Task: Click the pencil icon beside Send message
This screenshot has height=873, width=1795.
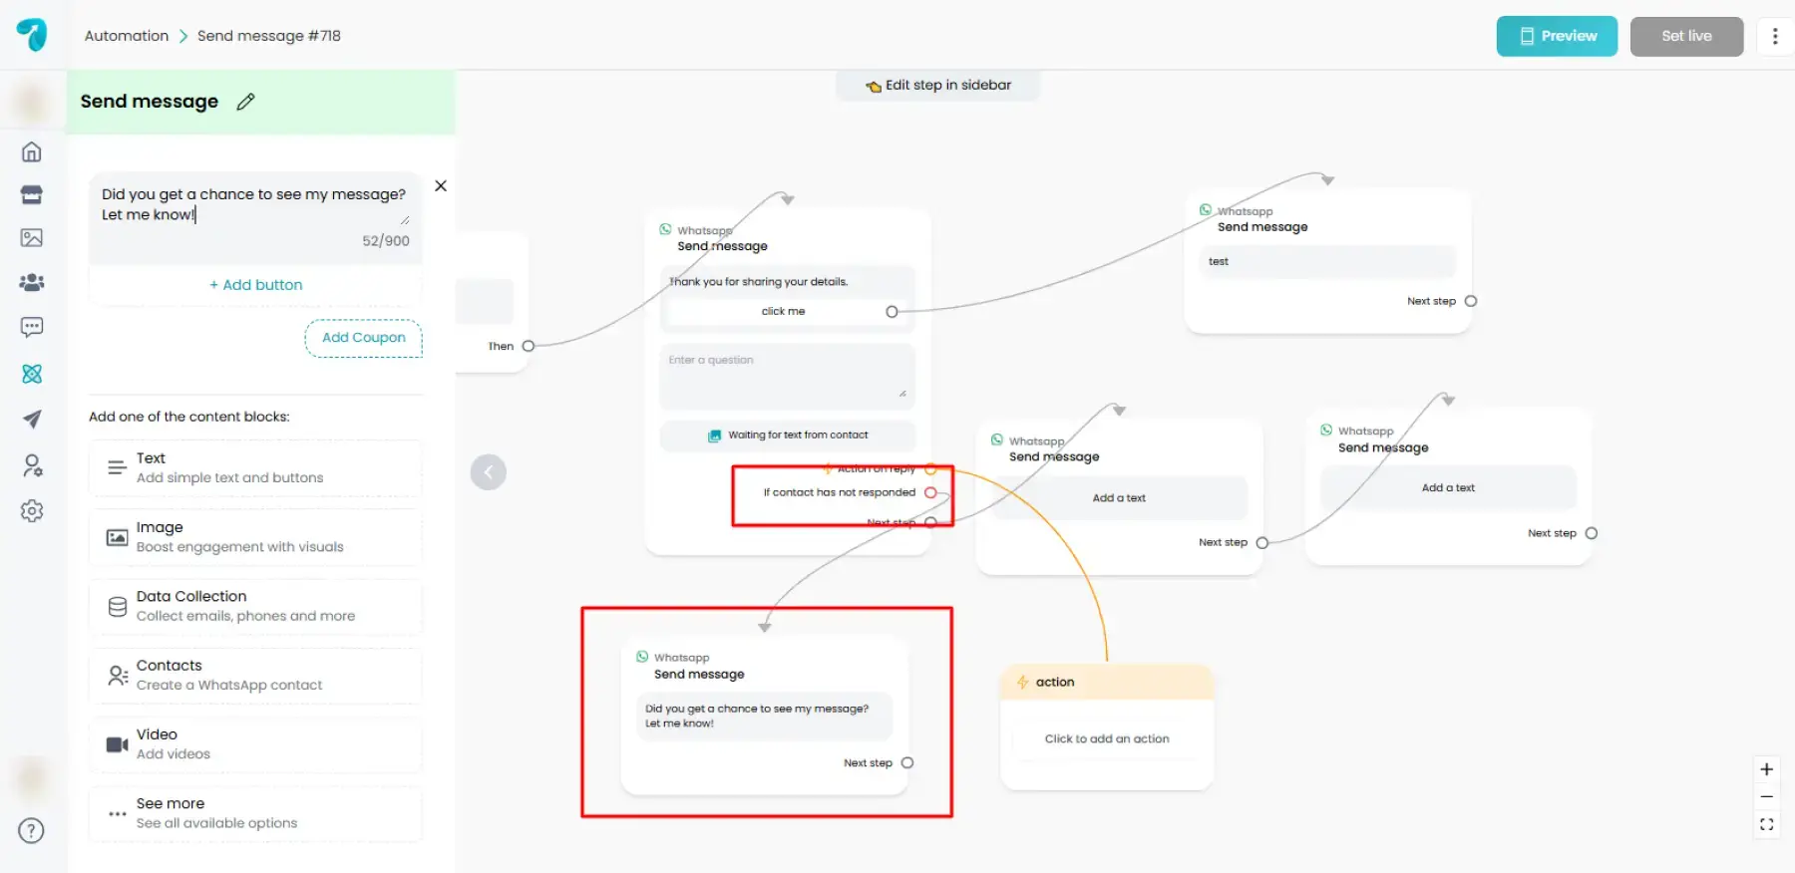Action: pyautogui.click(x=245, y=102)
